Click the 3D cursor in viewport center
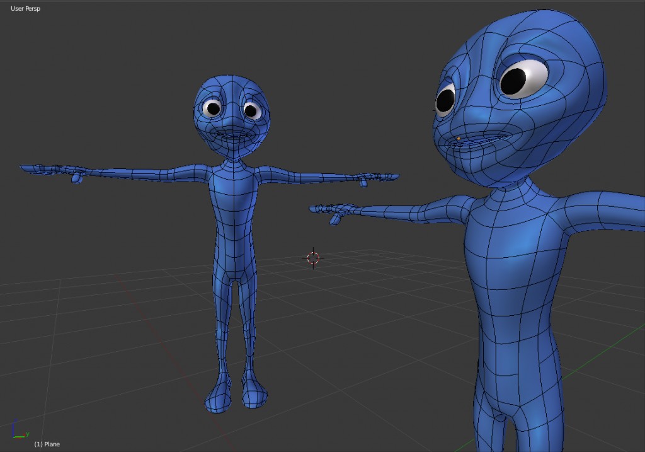This screenshot has height=452, width=645. (x=313, y=257)
